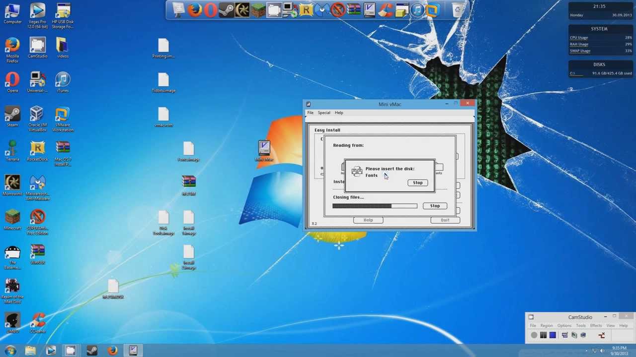Click SWAP Usage text in system widget
The image size is (636, 357).
[x=580, y=51]
